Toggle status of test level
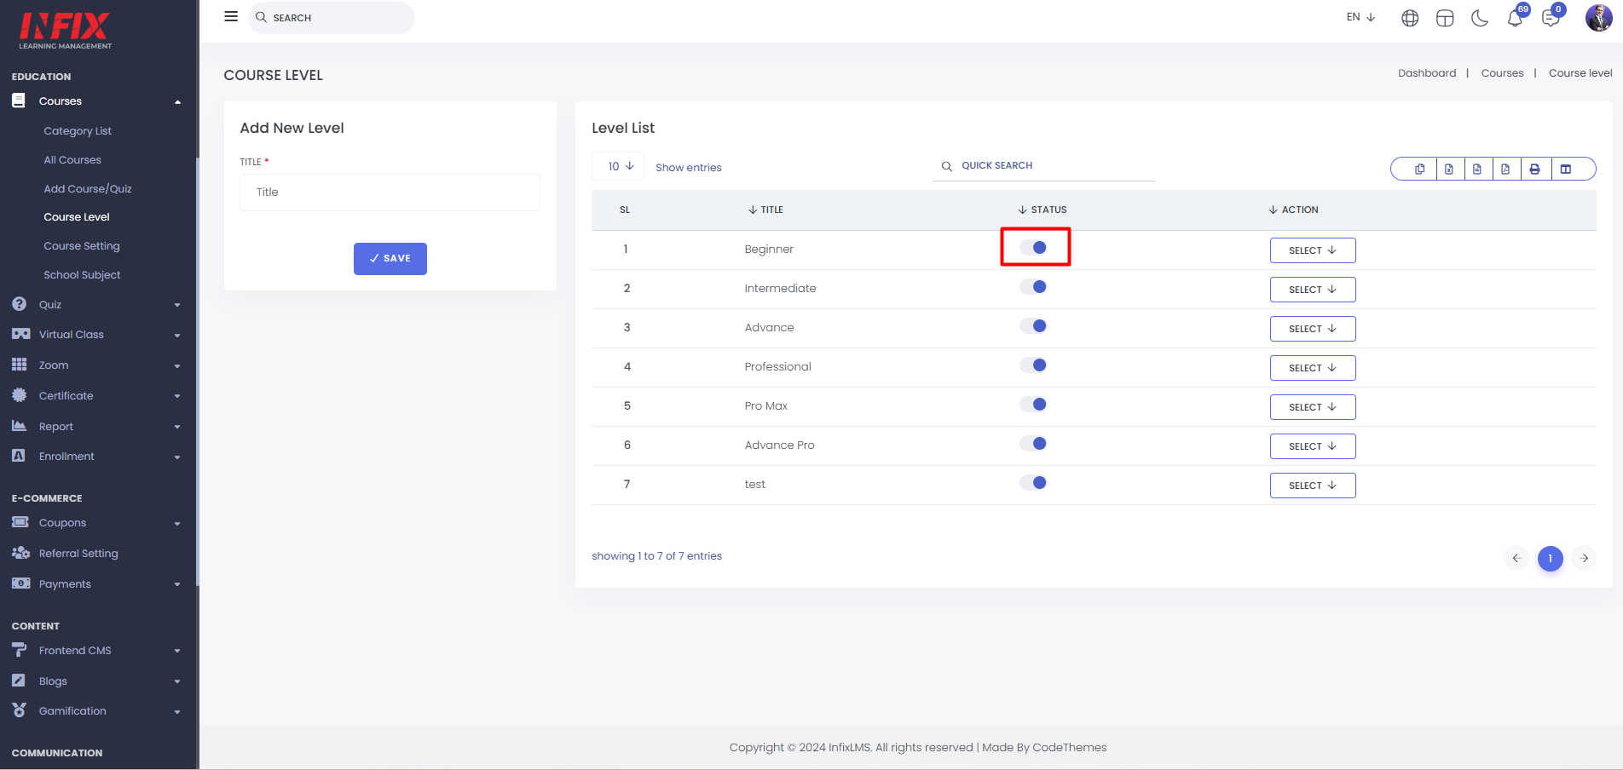This screenshot has width=1623, height=770. pos(1033,482)
